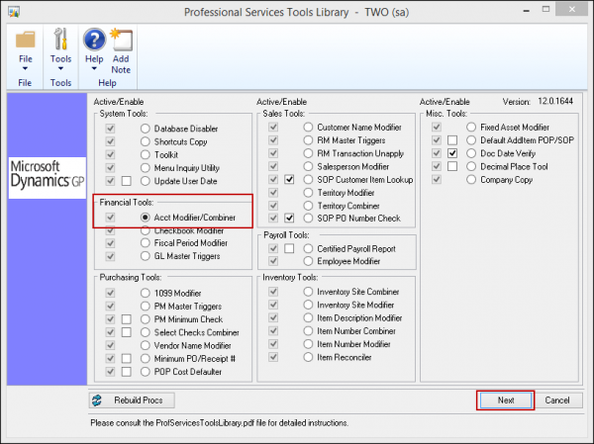594x444 pixels.
Task: Expand the Help dropdown arrow
Action: 94,69
